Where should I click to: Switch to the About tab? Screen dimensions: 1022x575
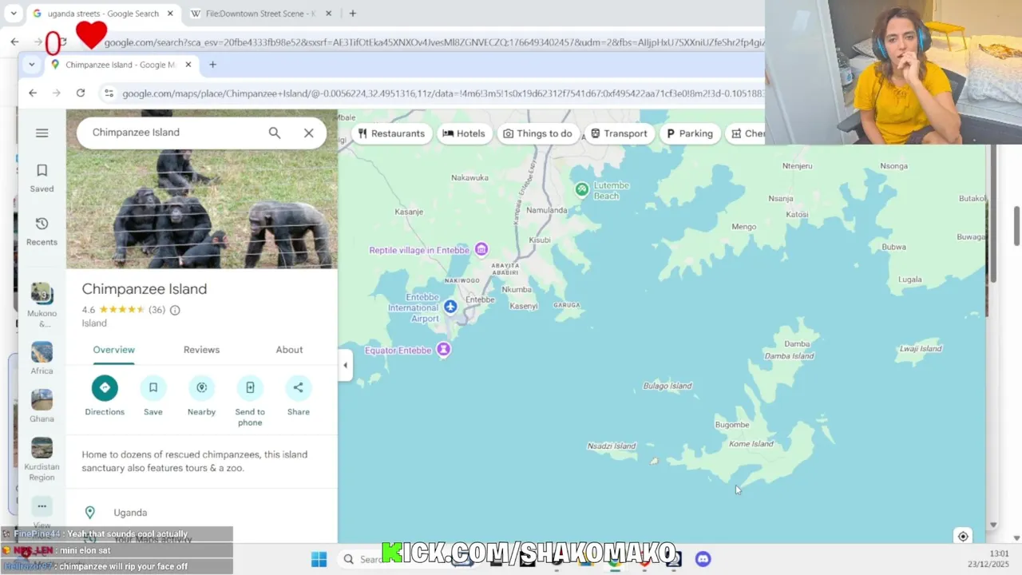tap(289, 350)
